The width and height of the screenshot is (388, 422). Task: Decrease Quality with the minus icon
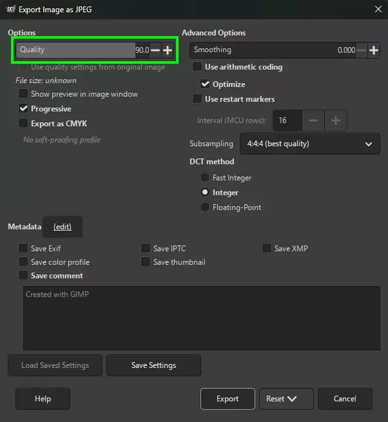155,50
